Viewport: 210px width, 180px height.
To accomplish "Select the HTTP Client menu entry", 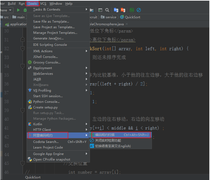I will [58, 130].
